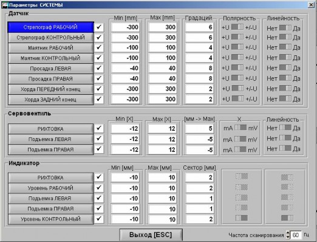This screenshot has width=317, height=242.
Task: Switch polarity slider for Хорда ЗАДНИЙ конец
Action: (238, 99)
